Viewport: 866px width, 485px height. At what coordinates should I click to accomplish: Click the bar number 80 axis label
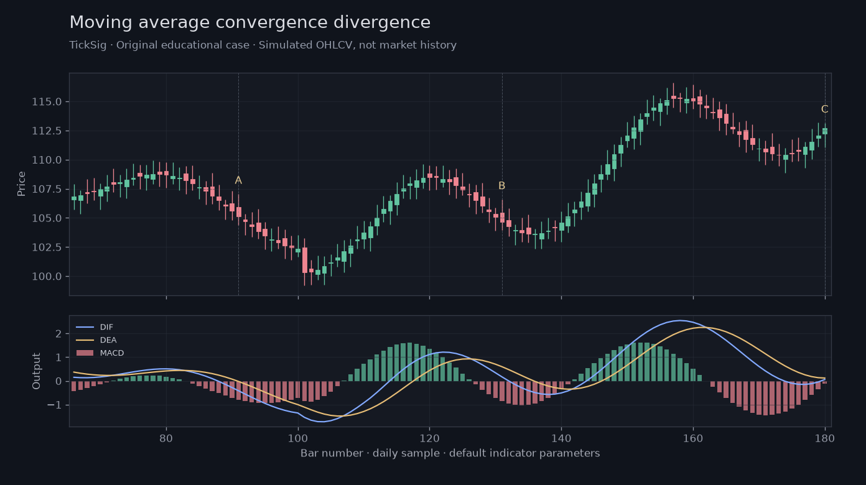click(166, 437)
